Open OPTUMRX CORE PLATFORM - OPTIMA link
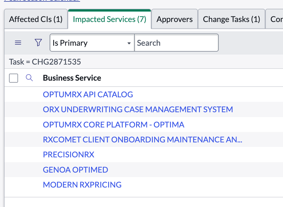Image resolution: width=283 pixels, height=207 pixels. [x=114, y=125]
